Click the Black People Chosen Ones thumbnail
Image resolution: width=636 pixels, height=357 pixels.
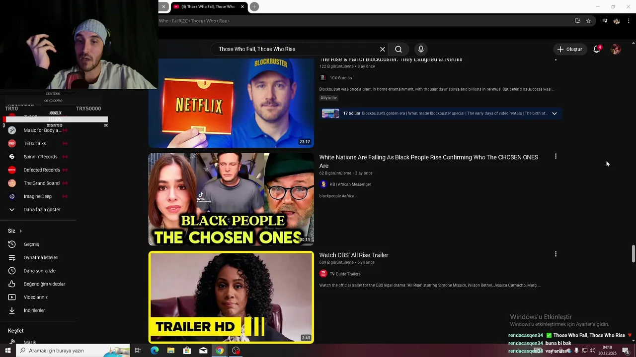pyautogui.click(x=231, y=199)
